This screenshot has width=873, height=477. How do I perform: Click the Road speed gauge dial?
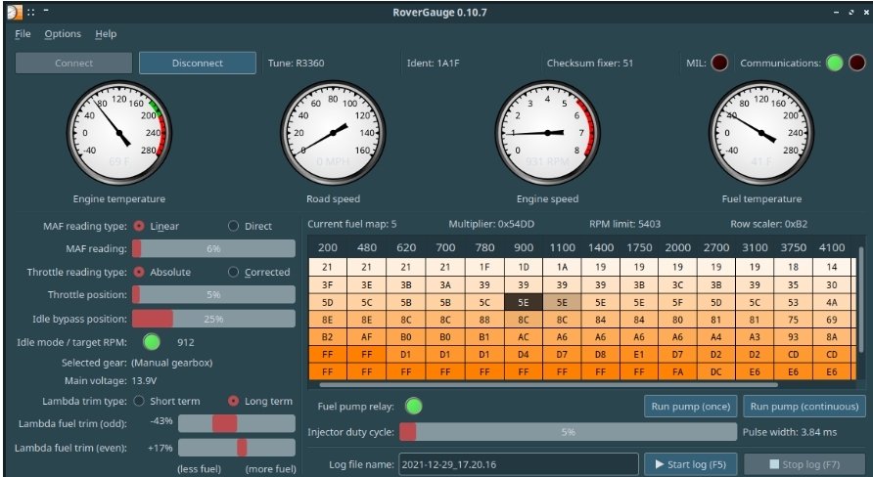pyautogui.click(x=332, y=132)
